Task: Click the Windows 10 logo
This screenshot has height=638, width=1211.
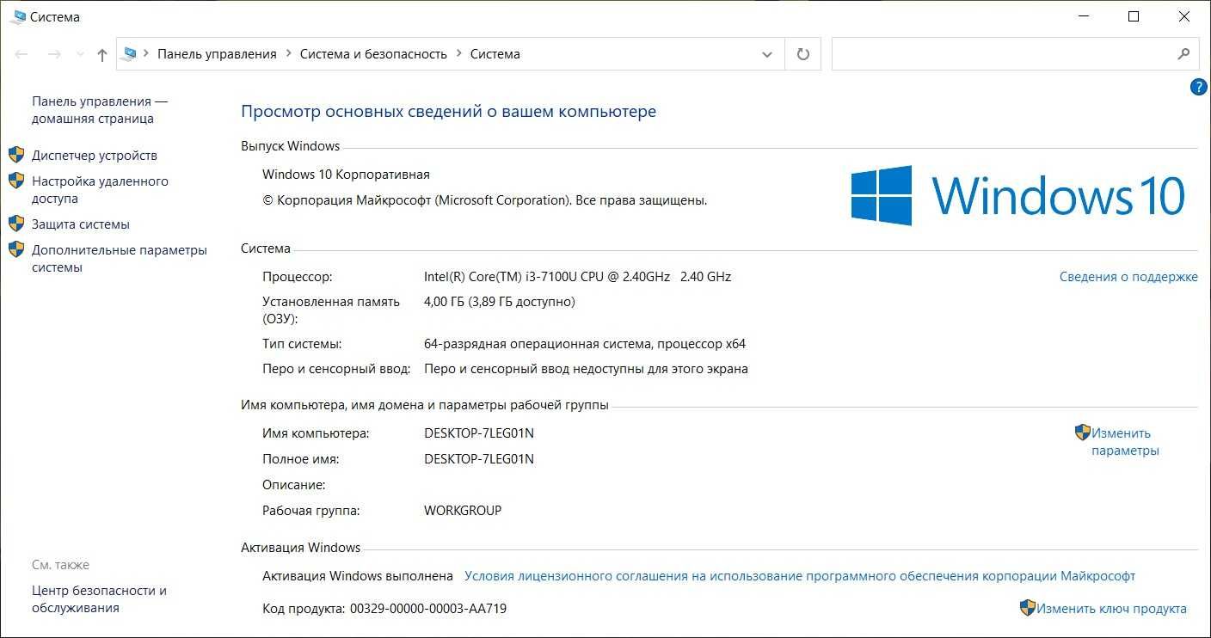Action: point(1018,196)
